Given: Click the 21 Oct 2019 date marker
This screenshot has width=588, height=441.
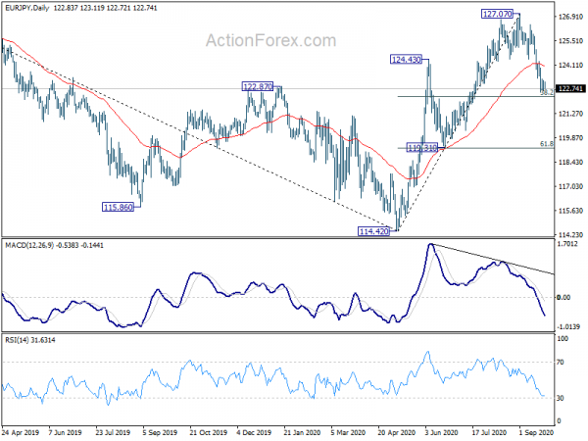Looking at the screenshot, I should [x=208, y=432].
